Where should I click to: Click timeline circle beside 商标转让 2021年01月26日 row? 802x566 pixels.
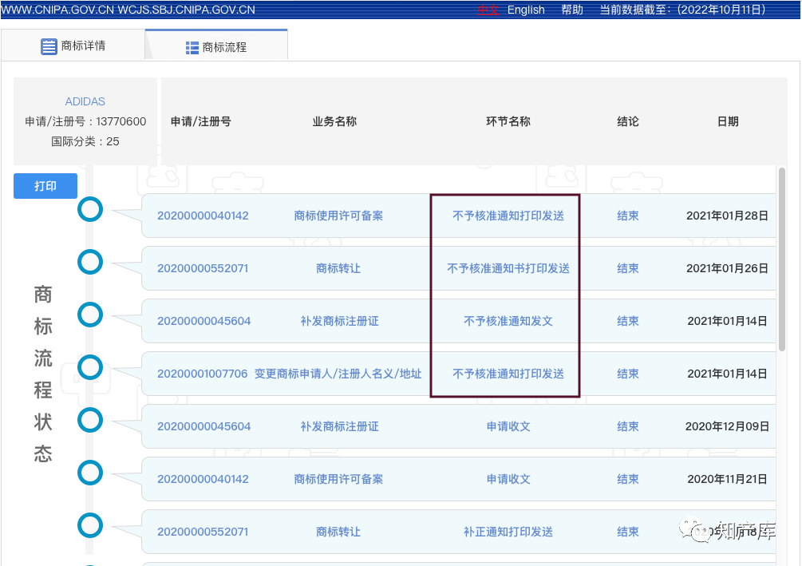coord(90,262)
